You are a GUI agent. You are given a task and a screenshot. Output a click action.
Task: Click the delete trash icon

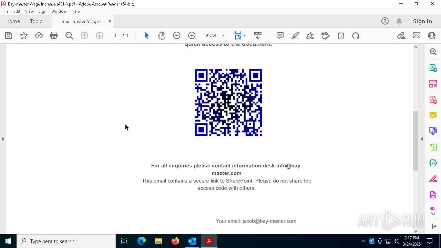click(341, 35)
